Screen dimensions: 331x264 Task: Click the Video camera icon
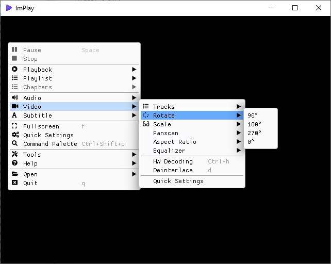point(15,106)
